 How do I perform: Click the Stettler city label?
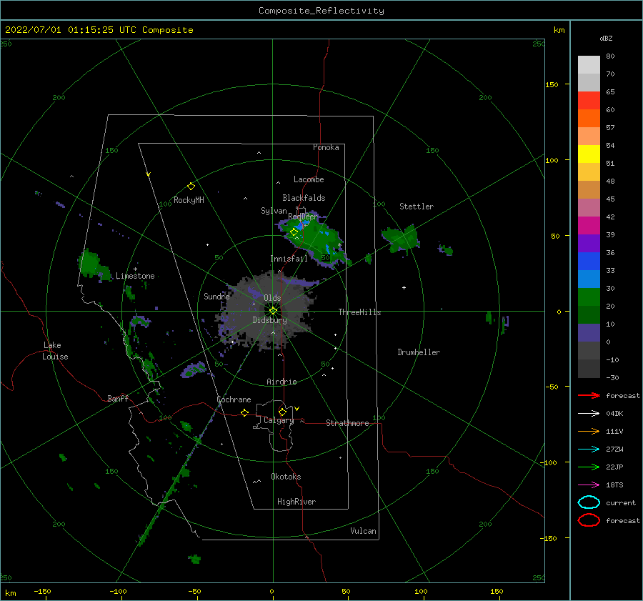[417, 207]
